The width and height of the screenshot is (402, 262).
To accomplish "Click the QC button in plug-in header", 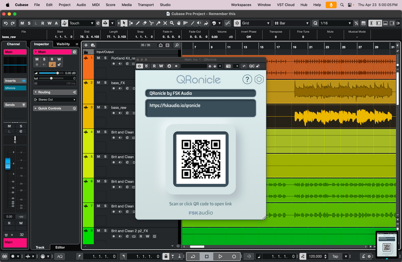I will click(252, 66).
